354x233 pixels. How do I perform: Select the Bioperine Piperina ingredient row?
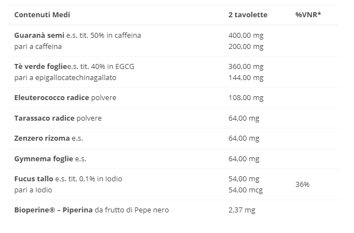(x=173, y=210)
